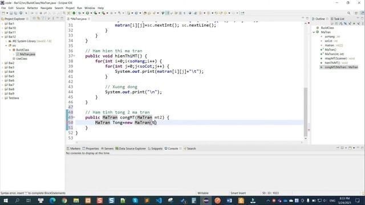Show hidden system tray icons

268,200
